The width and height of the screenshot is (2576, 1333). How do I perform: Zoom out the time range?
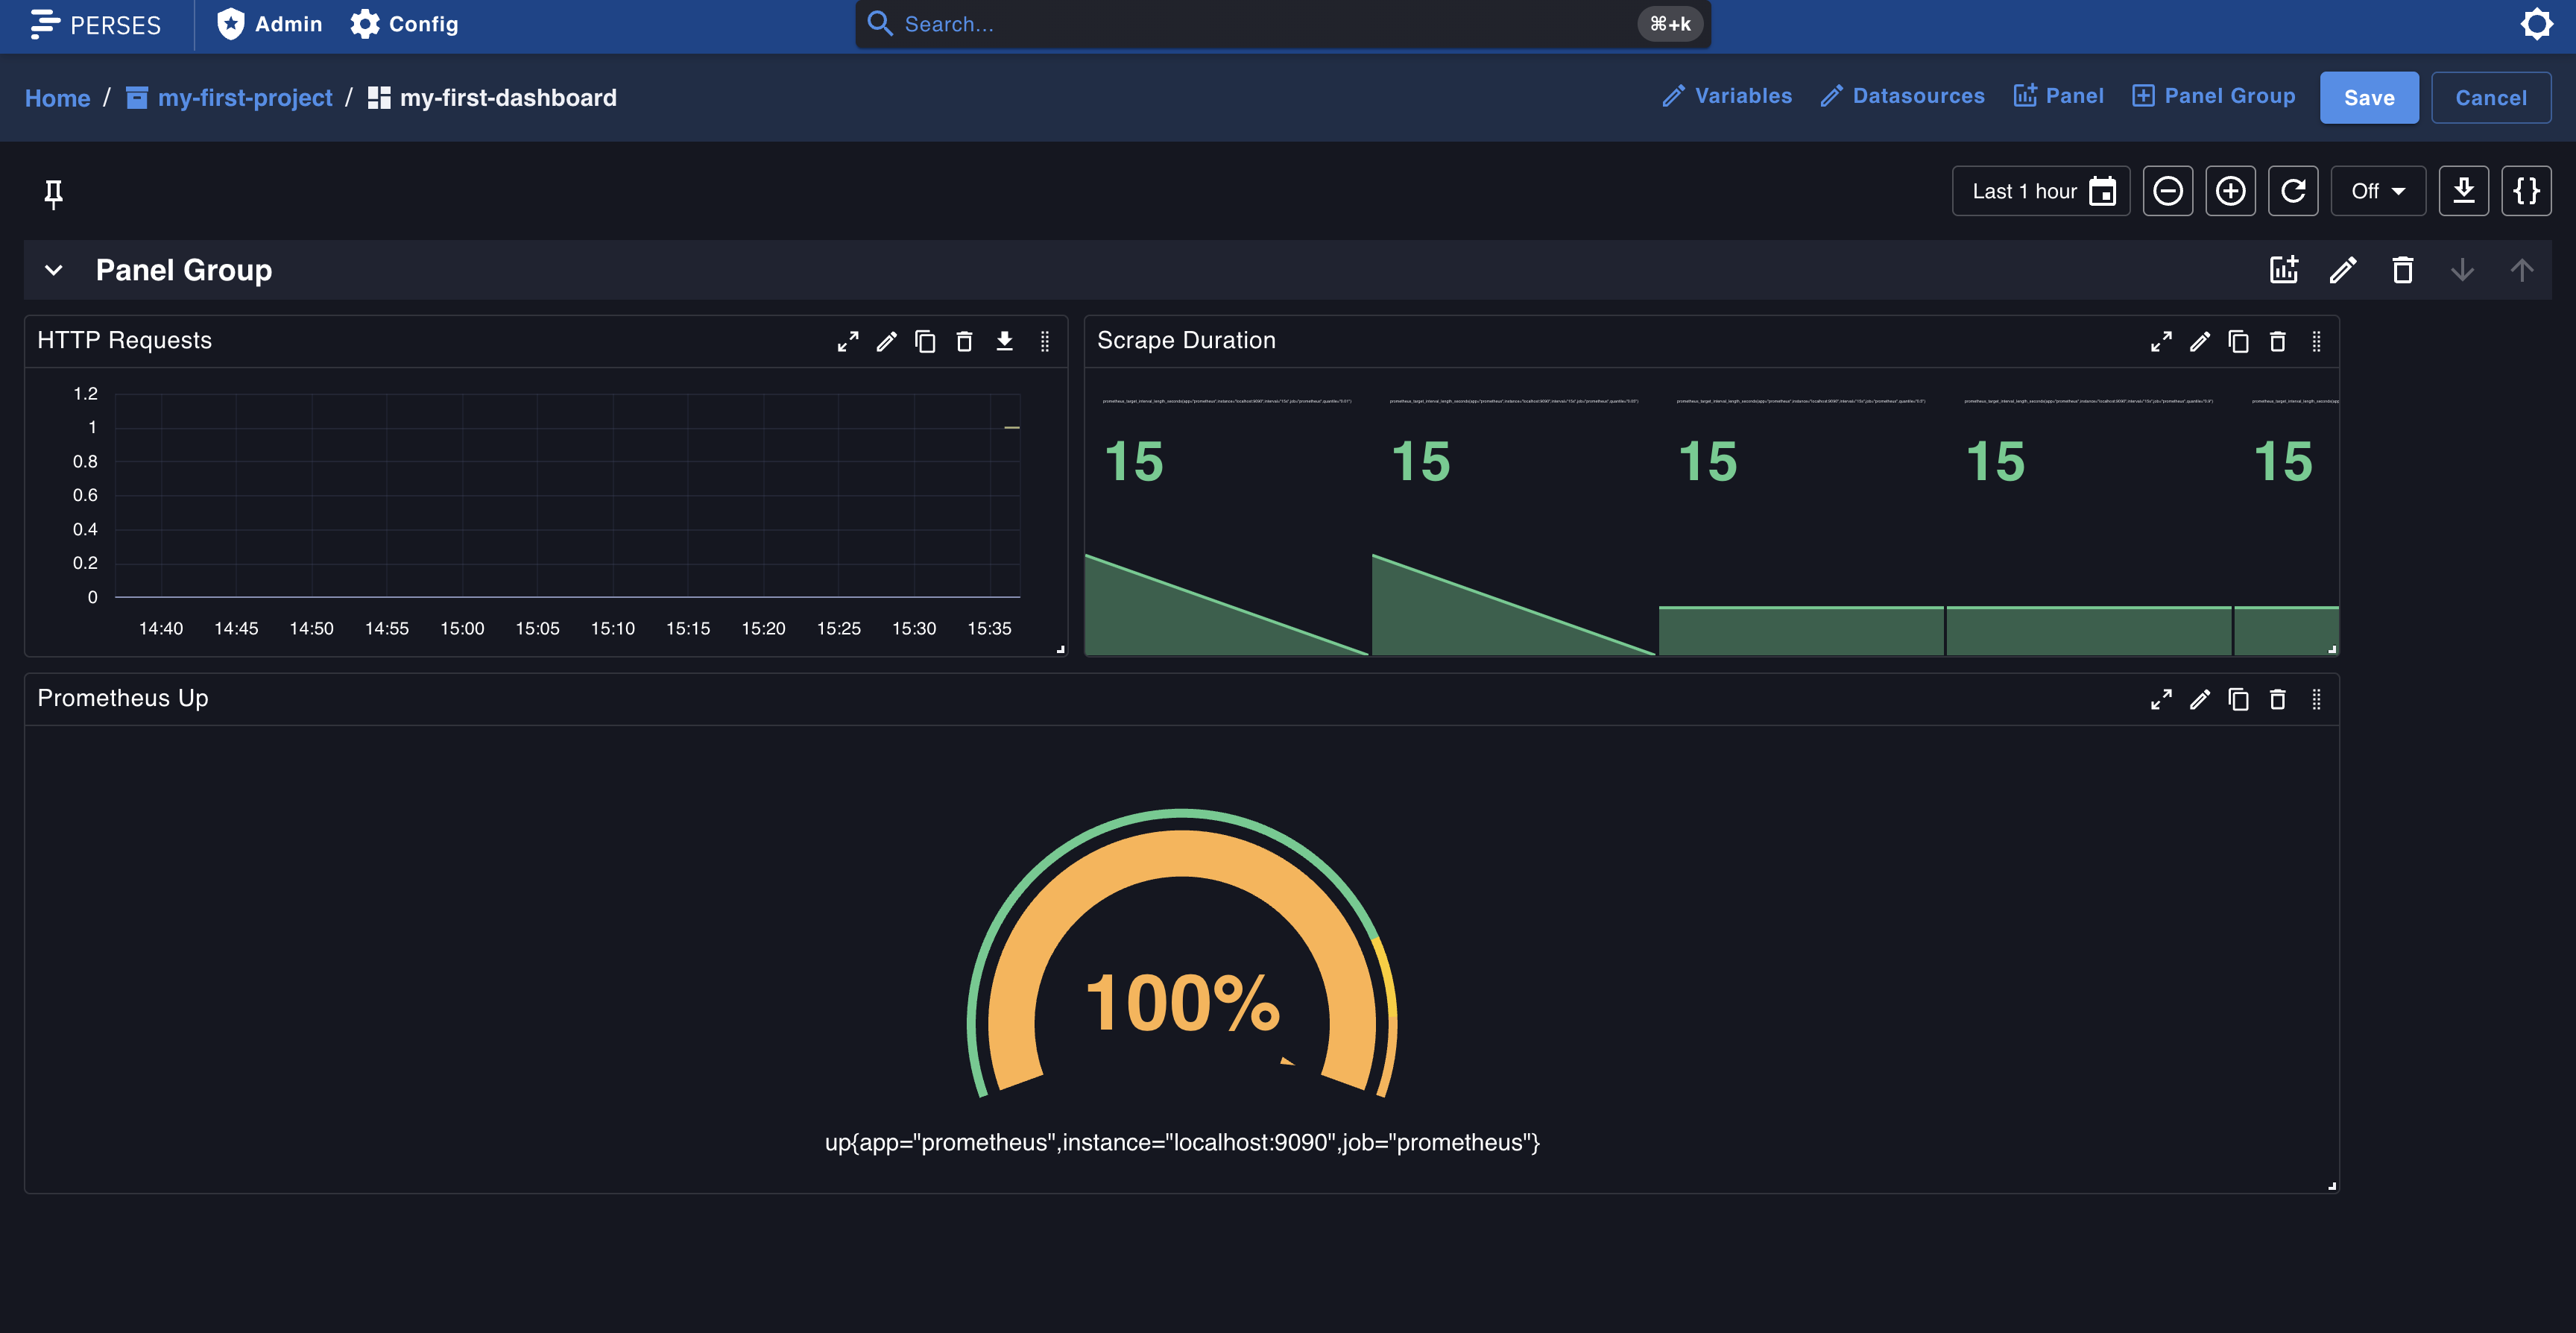[2168, 191]
